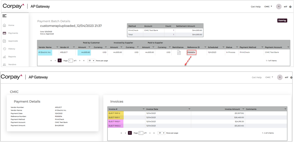294x142 pixels.
Task: Open the remittance document icon for A1 Electric
Action: point(179,53)
